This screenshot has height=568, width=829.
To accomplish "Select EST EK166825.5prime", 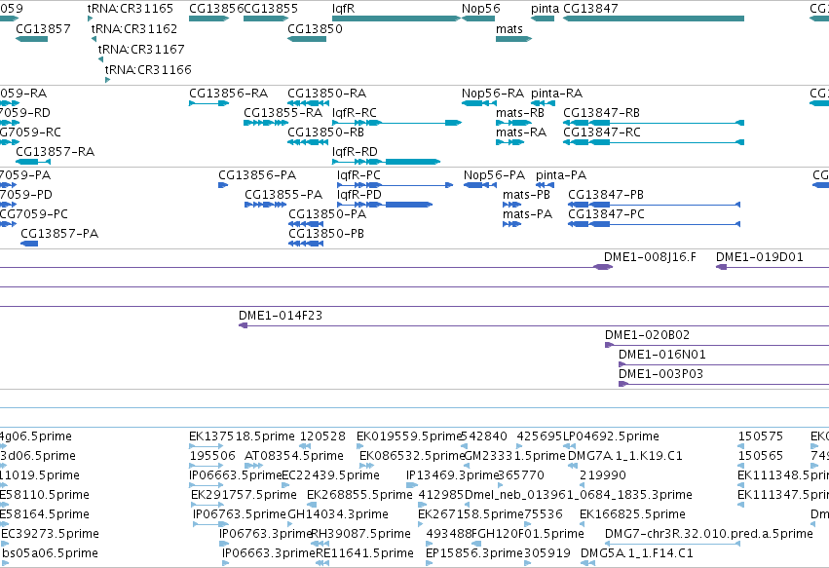I will [583, 524].
